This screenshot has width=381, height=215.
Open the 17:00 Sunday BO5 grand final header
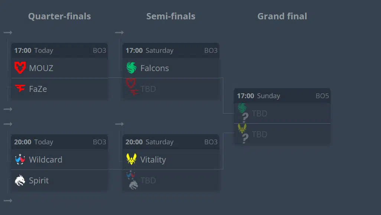point(282,96)
